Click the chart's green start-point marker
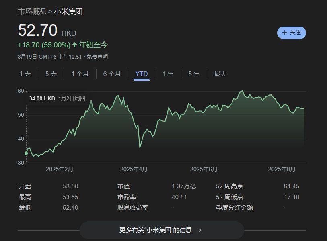This screenshot has width=327, height=241. coord(26,153)
